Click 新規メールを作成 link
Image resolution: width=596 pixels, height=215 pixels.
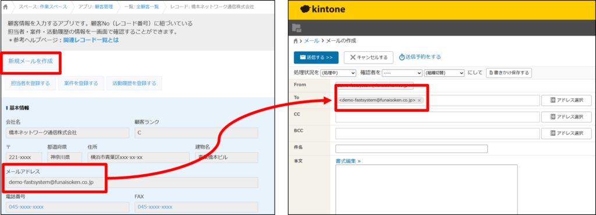pos(31,61)
